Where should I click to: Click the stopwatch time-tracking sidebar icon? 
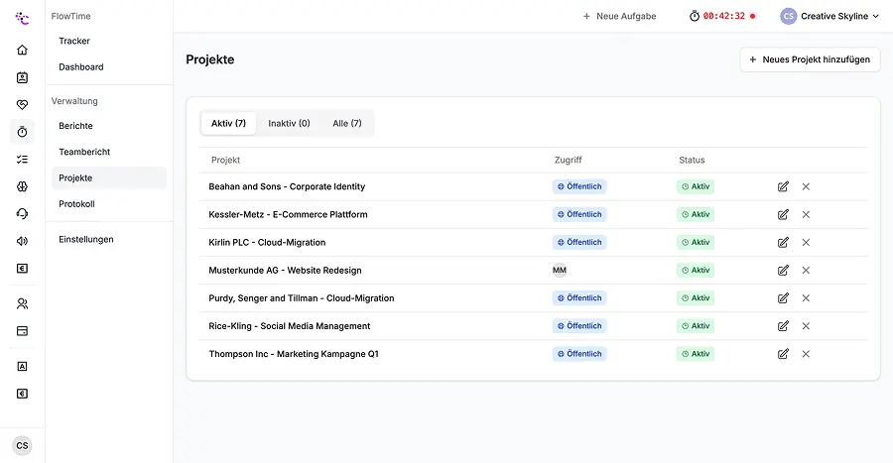coord(22,132)
